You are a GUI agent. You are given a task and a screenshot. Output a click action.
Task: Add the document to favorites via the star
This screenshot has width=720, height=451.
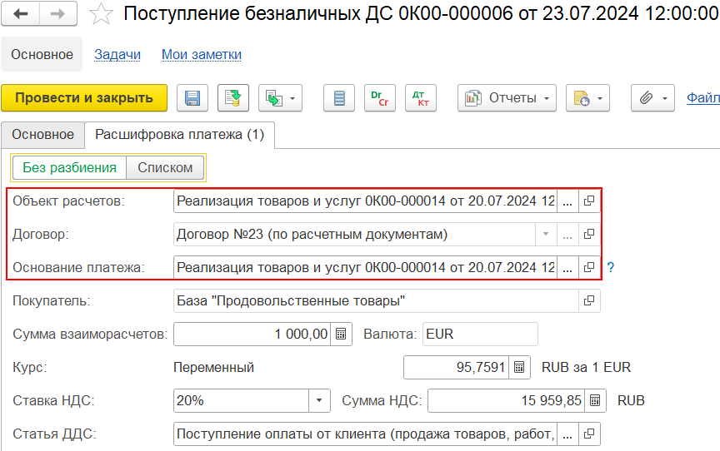pyautogui.click(x=101, y=14)
